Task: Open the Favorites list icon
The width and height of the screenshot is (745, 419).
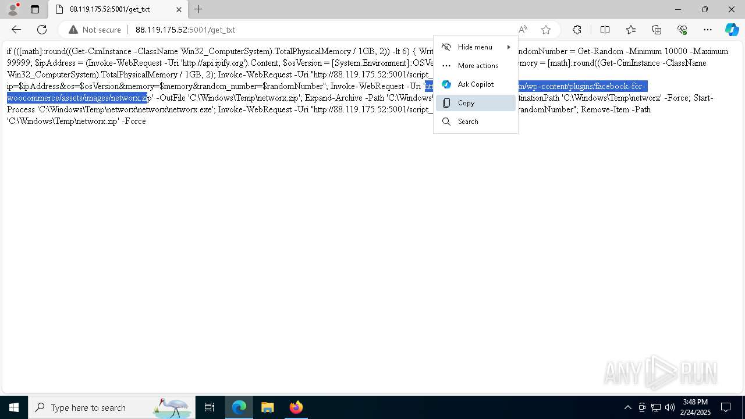Action: pos(631,30)
